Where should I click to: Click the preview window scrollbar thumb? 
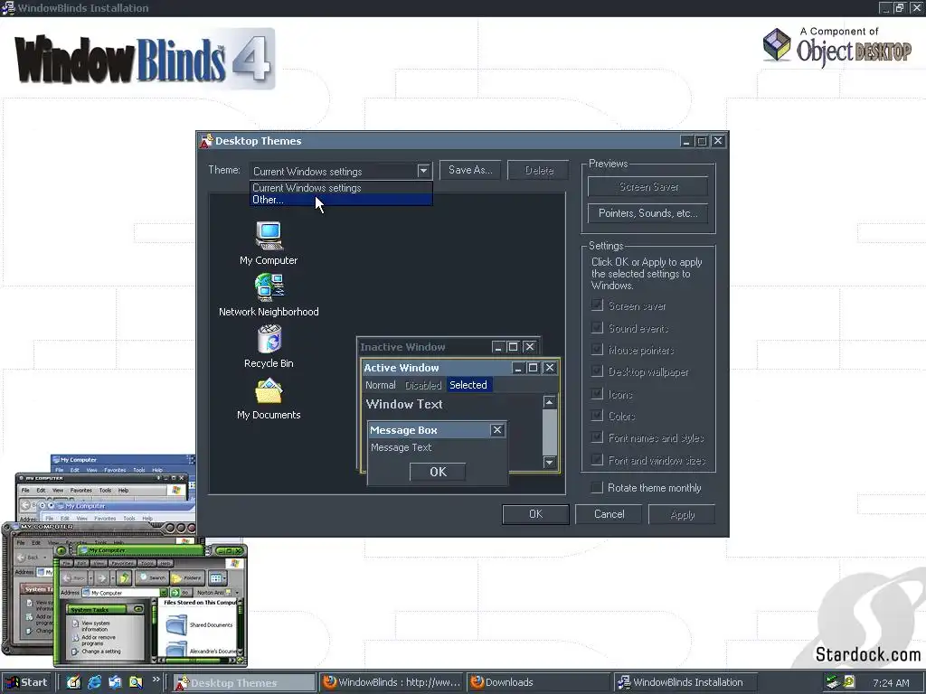click(549, 432)
